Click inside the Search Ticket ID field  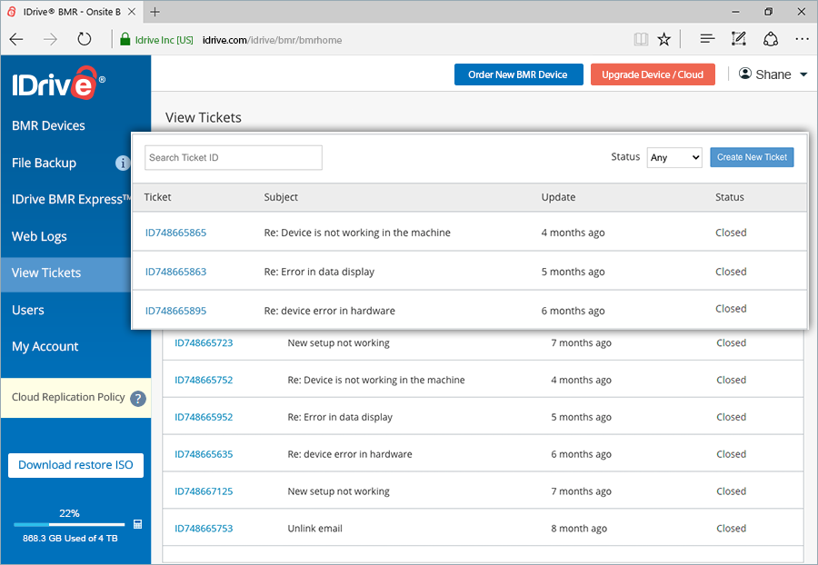click(233, 156)
